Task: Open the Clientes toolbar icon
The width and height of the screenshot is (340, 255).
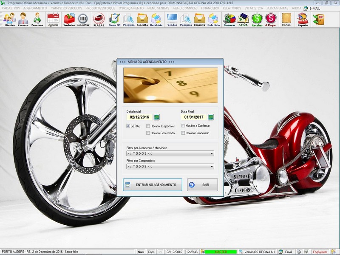Action: click(9, 19)
